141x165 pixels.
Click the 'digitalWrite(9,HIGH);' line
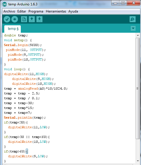coord(33,79)
